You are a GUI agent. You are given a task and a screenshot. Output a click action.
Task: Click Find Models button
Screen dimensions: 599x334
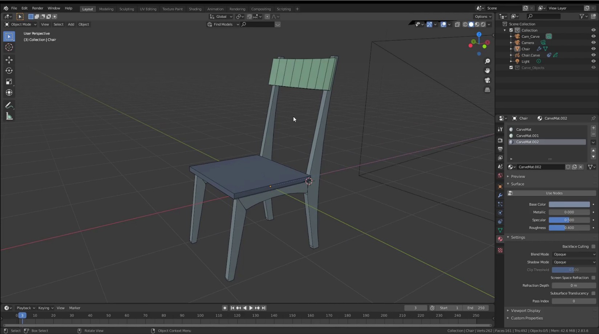(x=223, y=24)
